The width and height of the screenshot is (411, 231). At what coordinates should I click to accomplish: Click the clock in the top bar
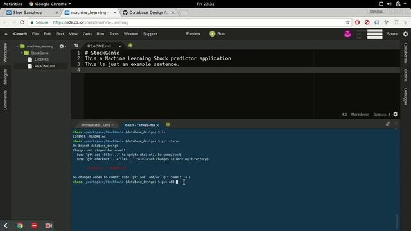(205, 4)
